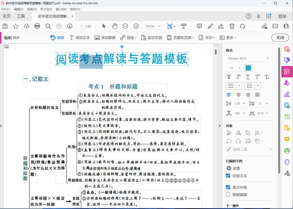Open the 电子签名 menu

tap(46, 9)
